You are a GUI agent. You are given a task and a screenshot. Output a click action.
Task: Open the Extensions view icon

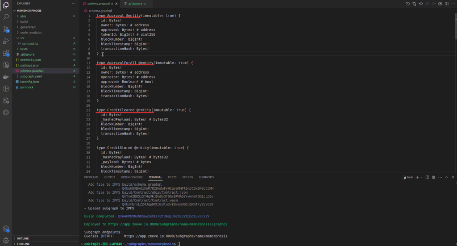point(6,53)
